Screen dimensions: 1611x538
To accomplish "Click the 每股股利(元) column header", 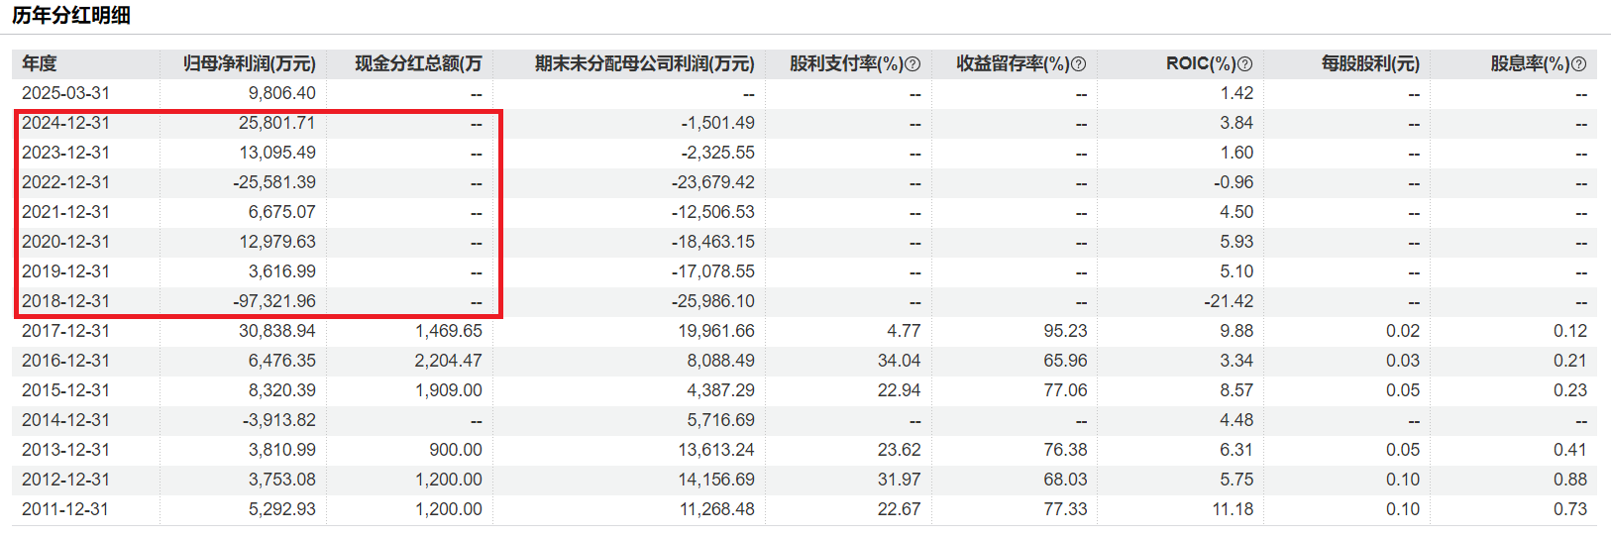I will [1370, 63].
